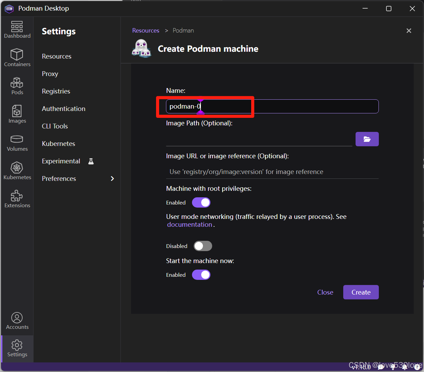
Task: Open the Volumes section
Action: click(17, 143)
